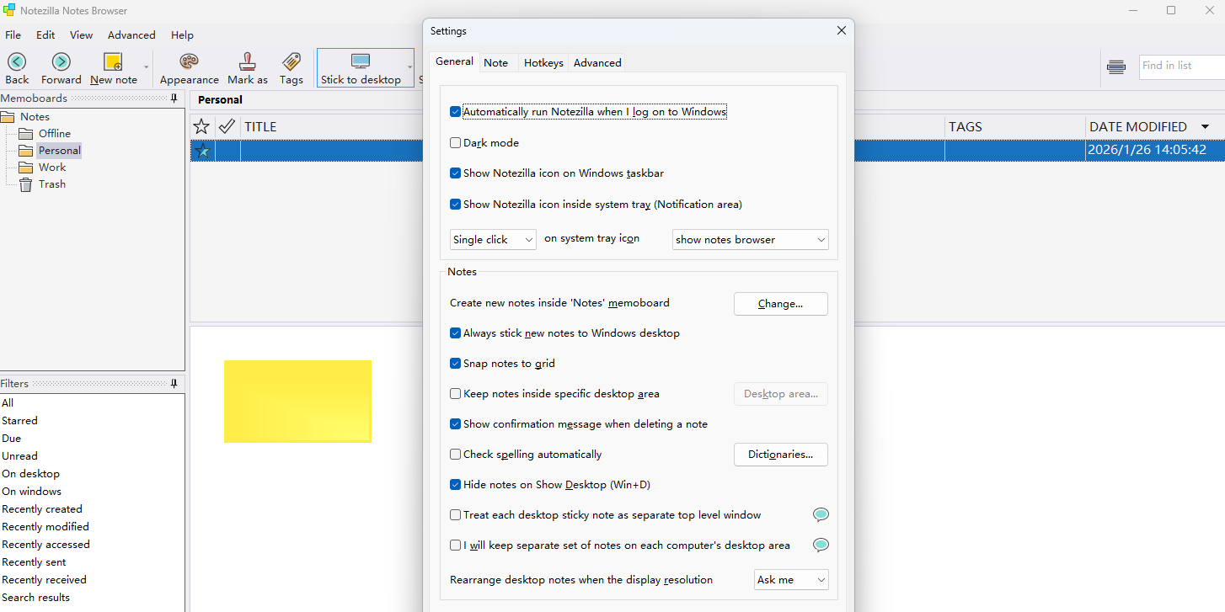Click the Stick to desktop icon
The width and height of the screenshot is (1225, 612).
point(361,61)
